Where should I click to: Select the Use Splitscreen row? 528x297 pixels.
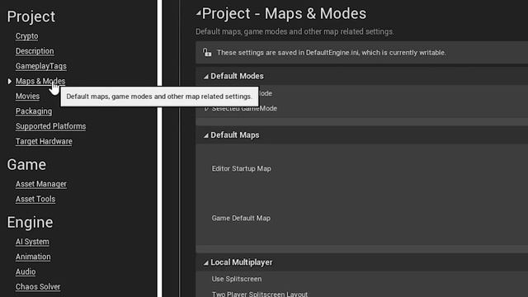(x=361, y=279)
